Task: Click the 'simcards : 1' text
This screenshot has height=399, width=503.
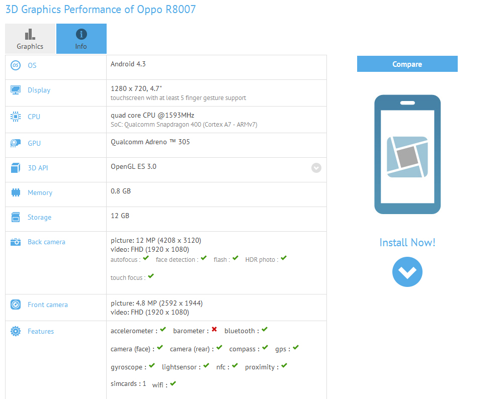Action: pyautogui.click(x=128, y=383)
